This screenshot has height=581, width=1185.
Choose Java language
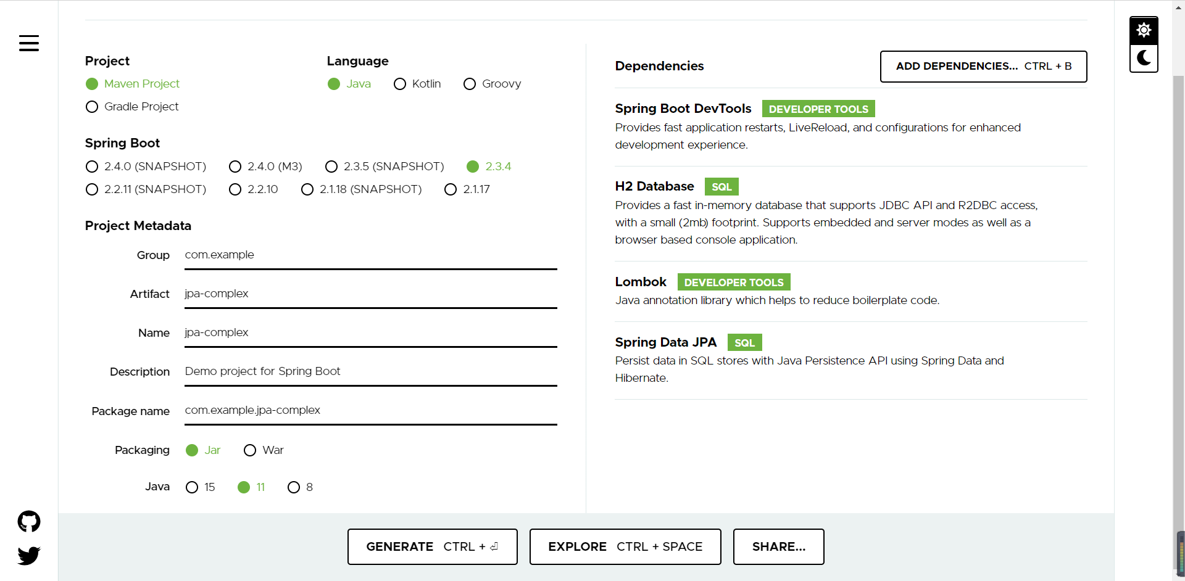[x=349, y=84]
